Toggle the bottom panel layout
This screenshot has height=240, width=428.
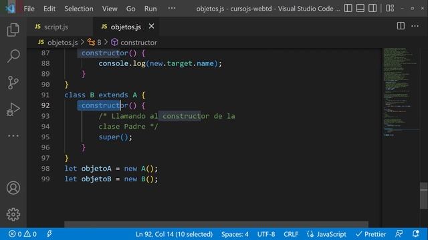coord(360,8)
